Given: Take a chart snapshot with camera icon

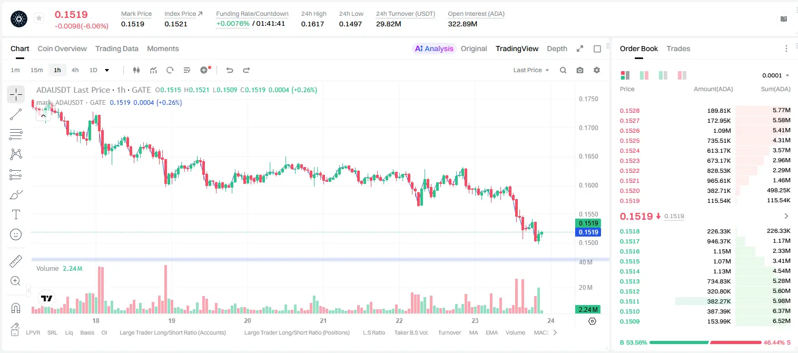Looking at the screenshot, I should [580, 70].
